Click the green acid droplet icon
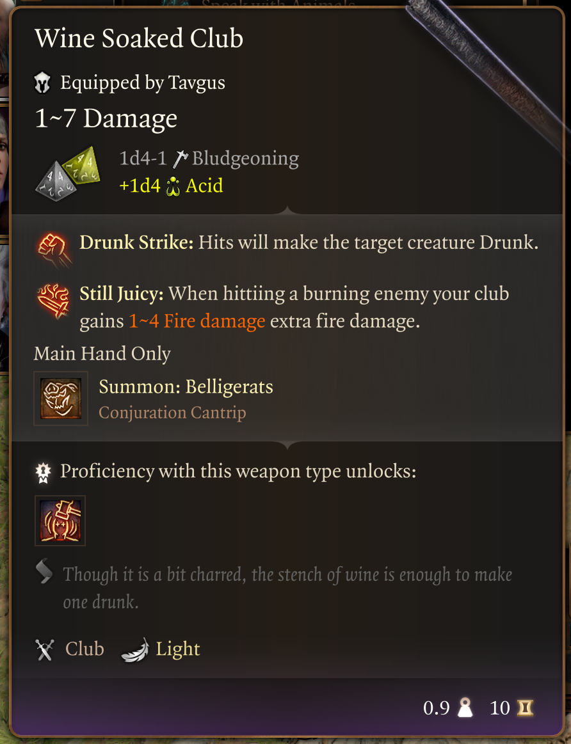 point(173,186)
